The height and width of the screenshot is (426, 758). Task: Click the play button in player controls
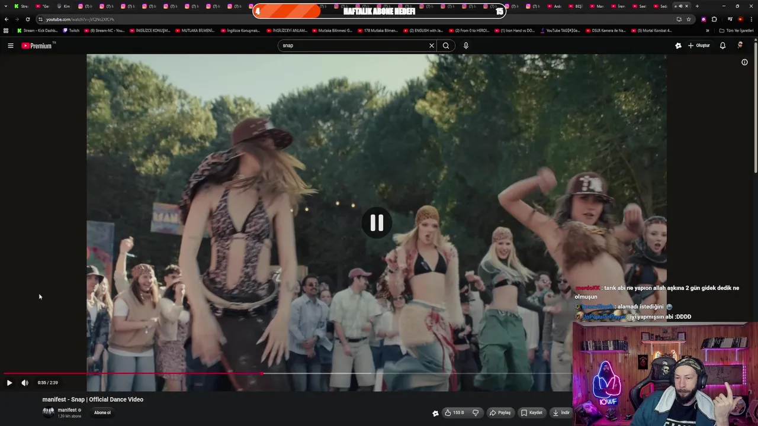tap(9, 383)
